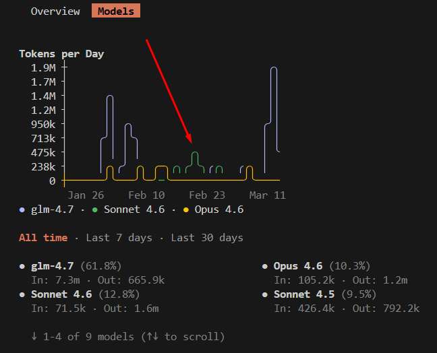Click the glm-4.7 legend dot
This screenshot has width=437, height=353.
pos(22,210)
